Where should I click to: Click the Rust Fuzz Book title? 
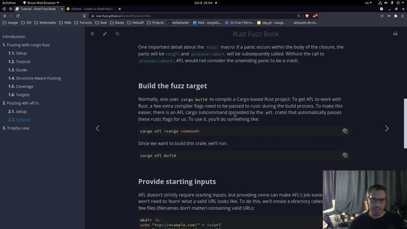click(x=256, y=34)
